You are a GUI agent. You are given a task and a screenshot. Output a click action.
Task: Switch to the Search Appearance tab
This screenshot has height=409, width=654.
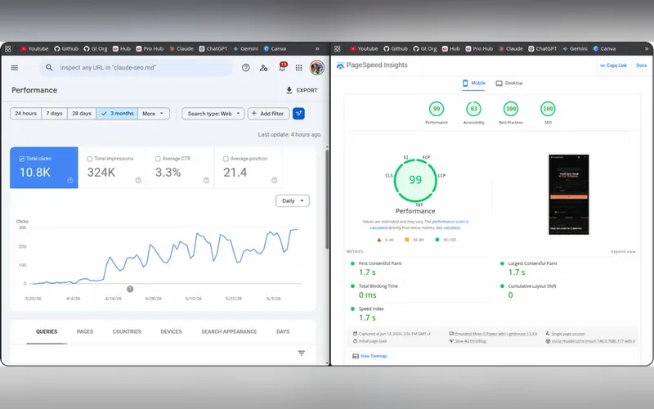(229, 332)
